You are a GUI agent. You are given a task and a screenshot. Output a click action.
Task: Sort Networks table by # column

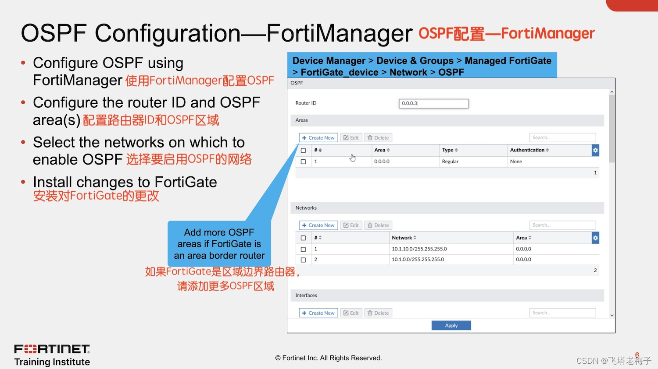pyautogui.click(x=318, y=238)
